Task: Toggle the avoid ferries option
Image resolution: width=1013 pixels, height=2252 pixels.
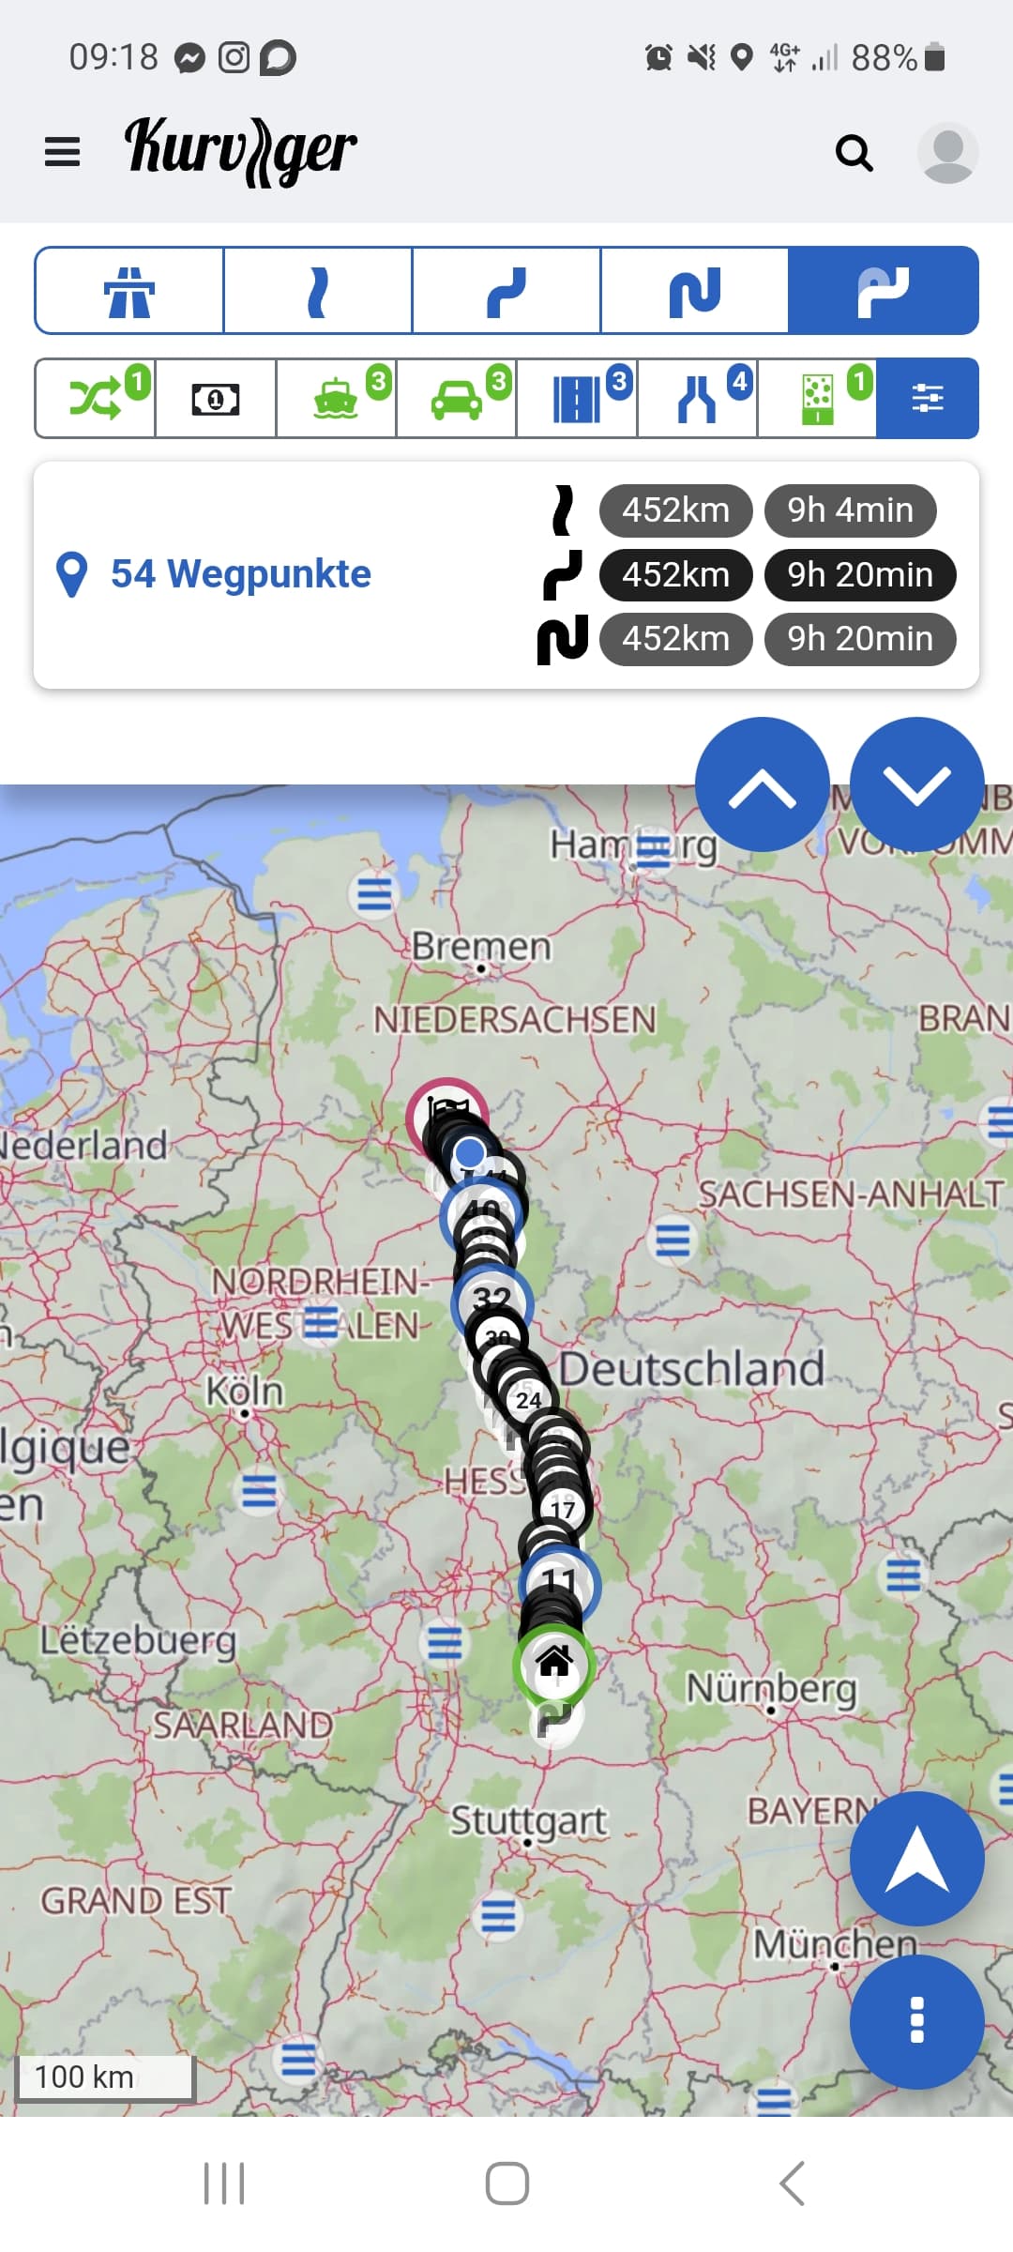Action: [336, 399]
